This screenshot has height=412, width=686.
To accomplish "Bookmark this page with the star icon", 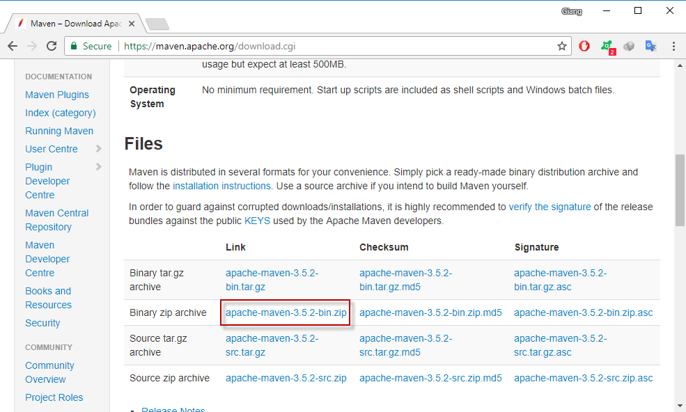I will 561,46.
